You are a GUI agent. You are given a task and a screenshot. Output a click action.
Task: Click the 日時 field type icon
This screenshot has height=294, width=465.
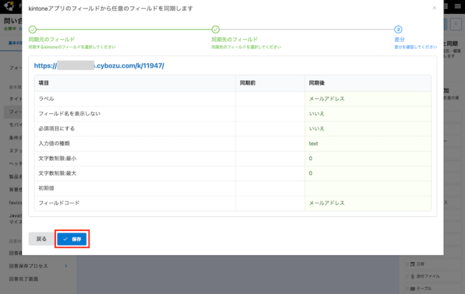click(x=412, y=264)
